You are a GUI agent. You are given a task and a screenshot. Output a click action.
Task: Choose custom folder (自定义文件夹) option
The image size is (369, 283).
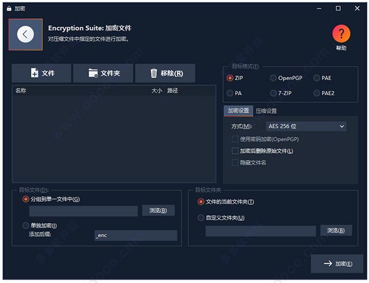[x=201, y=217]
